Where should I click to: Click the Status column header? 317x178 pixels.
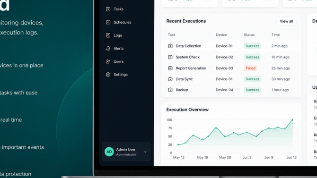[x=249, y=35]
